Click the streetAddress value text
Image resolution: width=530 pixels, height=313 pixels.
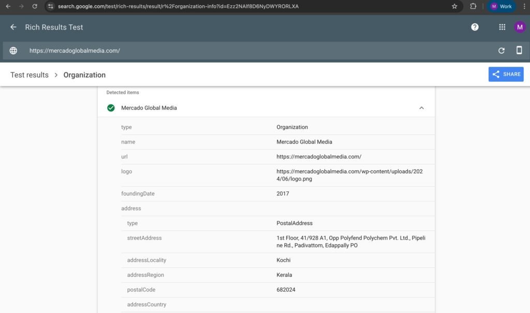(x=351, y=242)
